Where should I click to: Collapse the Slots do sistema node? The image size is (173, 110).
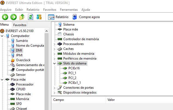coord(54,63)
